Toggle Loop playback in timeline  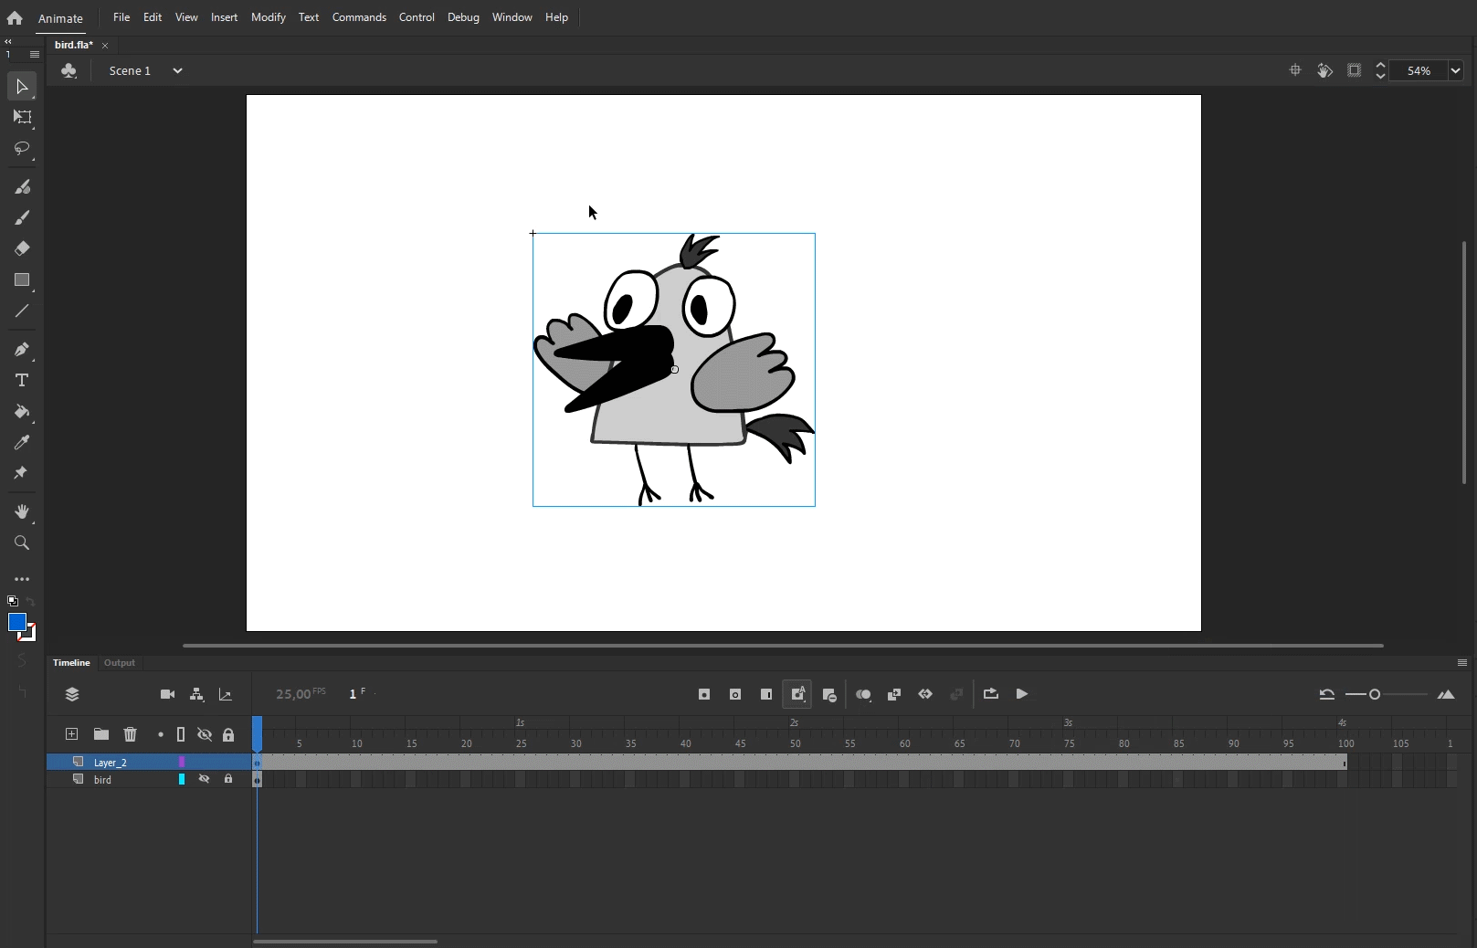990,694
